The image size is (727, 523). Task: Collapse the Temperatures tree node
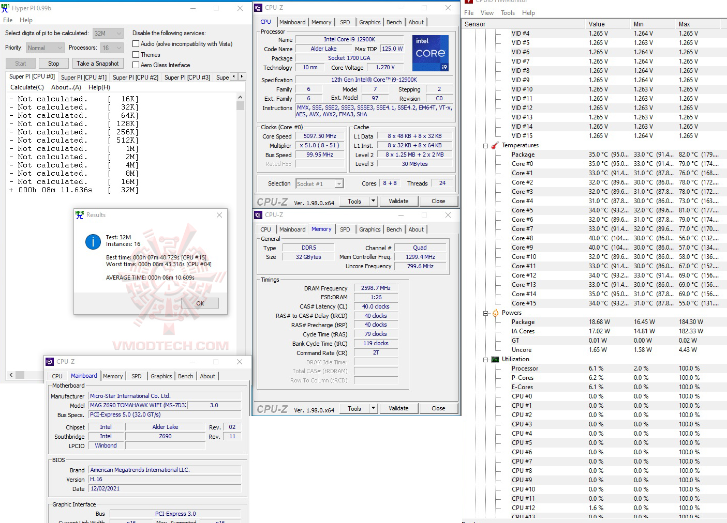pyautogui.click(x=486, y=146)
